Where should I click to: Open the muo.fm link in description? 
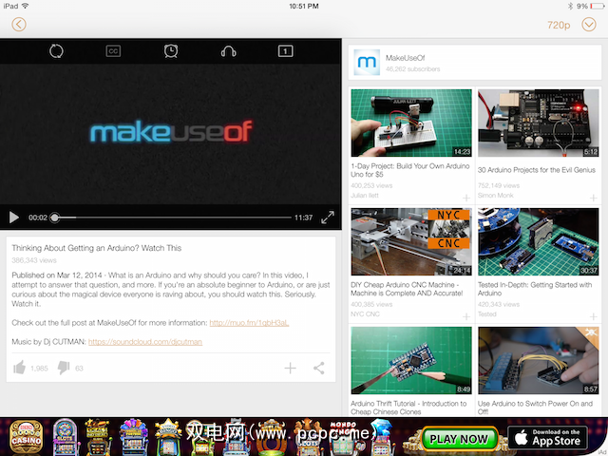point(249,323)
